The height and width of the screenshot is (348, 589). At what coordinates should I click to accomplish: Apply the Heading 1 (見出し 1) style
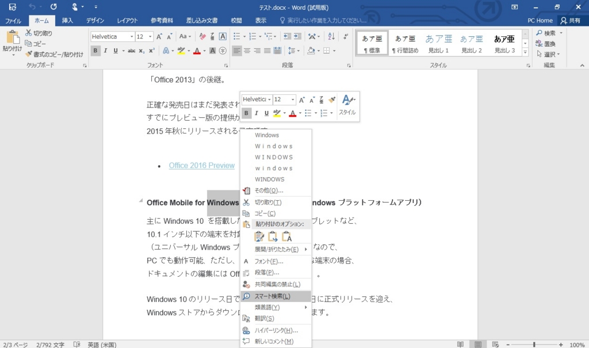pos(438,44)
